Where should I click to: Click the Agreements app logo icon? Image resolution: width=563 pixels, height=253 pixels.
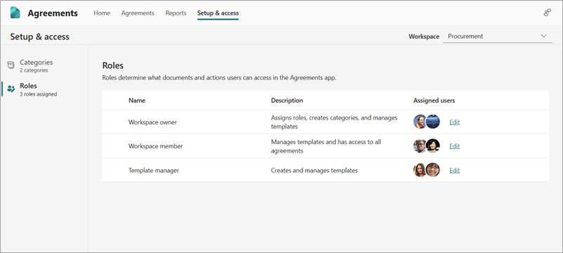tap(15, 13)
